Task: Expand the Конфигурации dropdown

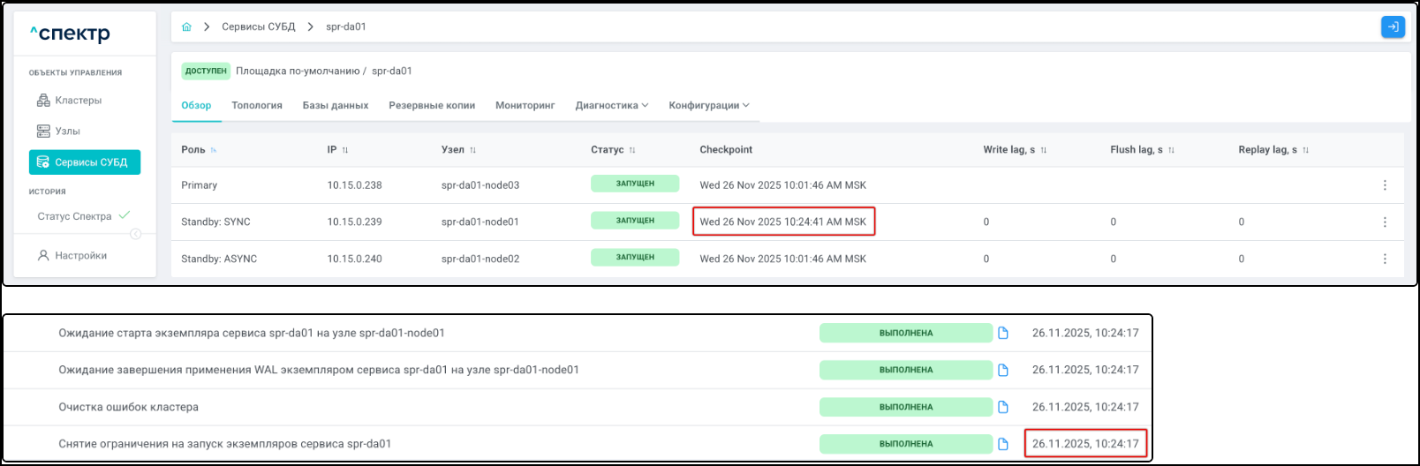Action: pyautogui.click(x=708, y=105)
